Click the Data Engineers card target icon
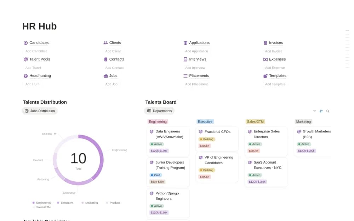The width and height of the screenshot is (354, 221). (152, 131)
